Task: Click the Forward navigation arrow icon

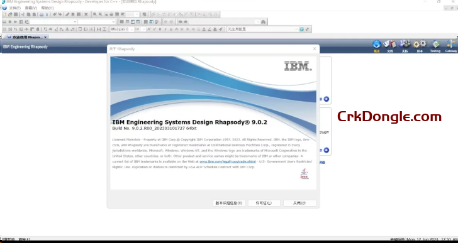Action: (x=186, y=22)
